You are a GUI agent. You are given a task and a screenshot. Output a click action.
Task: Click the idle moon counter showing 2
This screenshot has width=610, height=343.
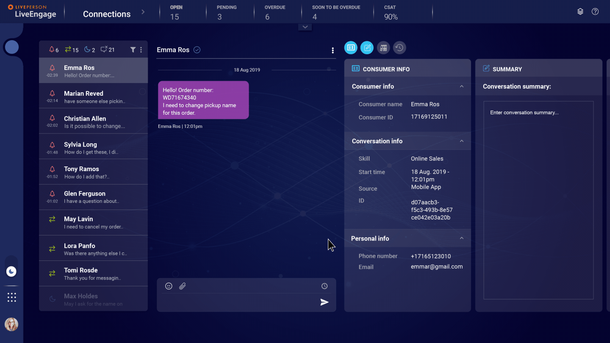point(89,50)
